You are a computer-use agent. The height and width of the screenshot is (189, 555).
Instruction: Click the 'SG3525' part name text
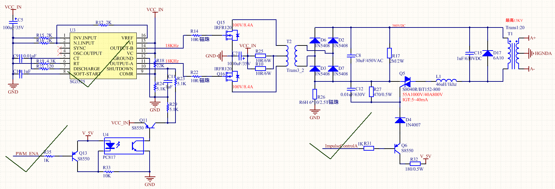click(78, 81)
